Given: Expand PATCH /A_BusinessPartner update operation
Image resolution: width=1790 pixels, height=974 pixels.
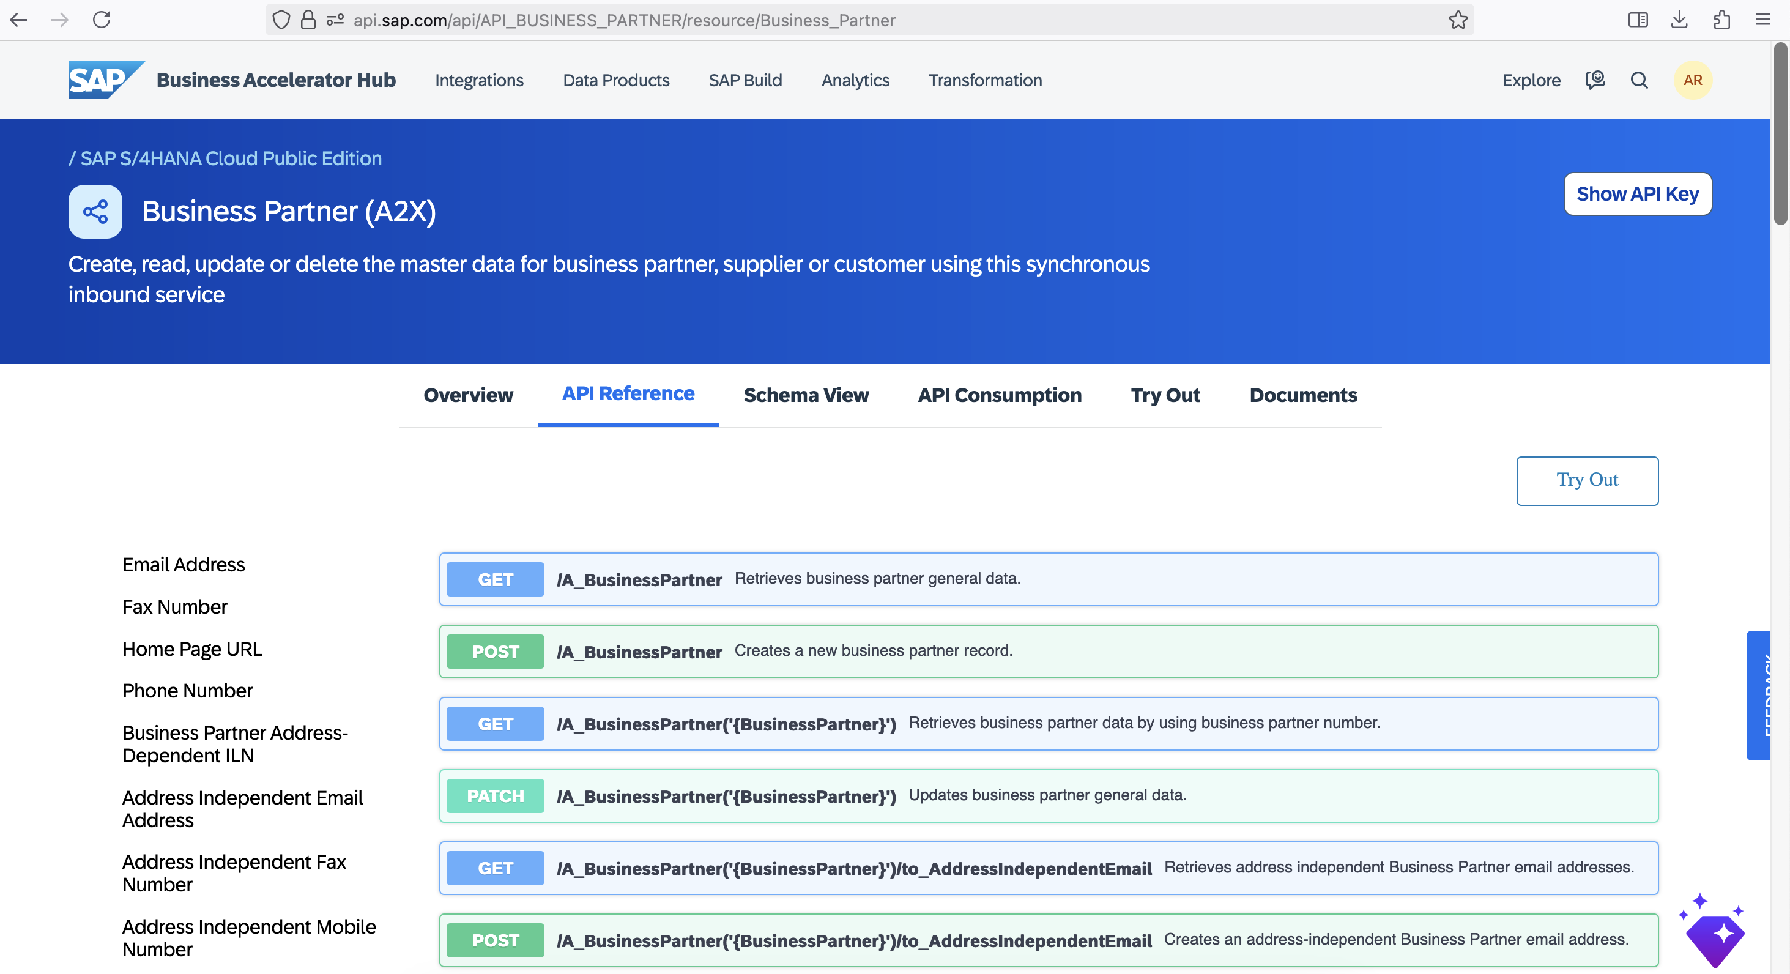Looking at the screenshot, I should point(1049,796).
